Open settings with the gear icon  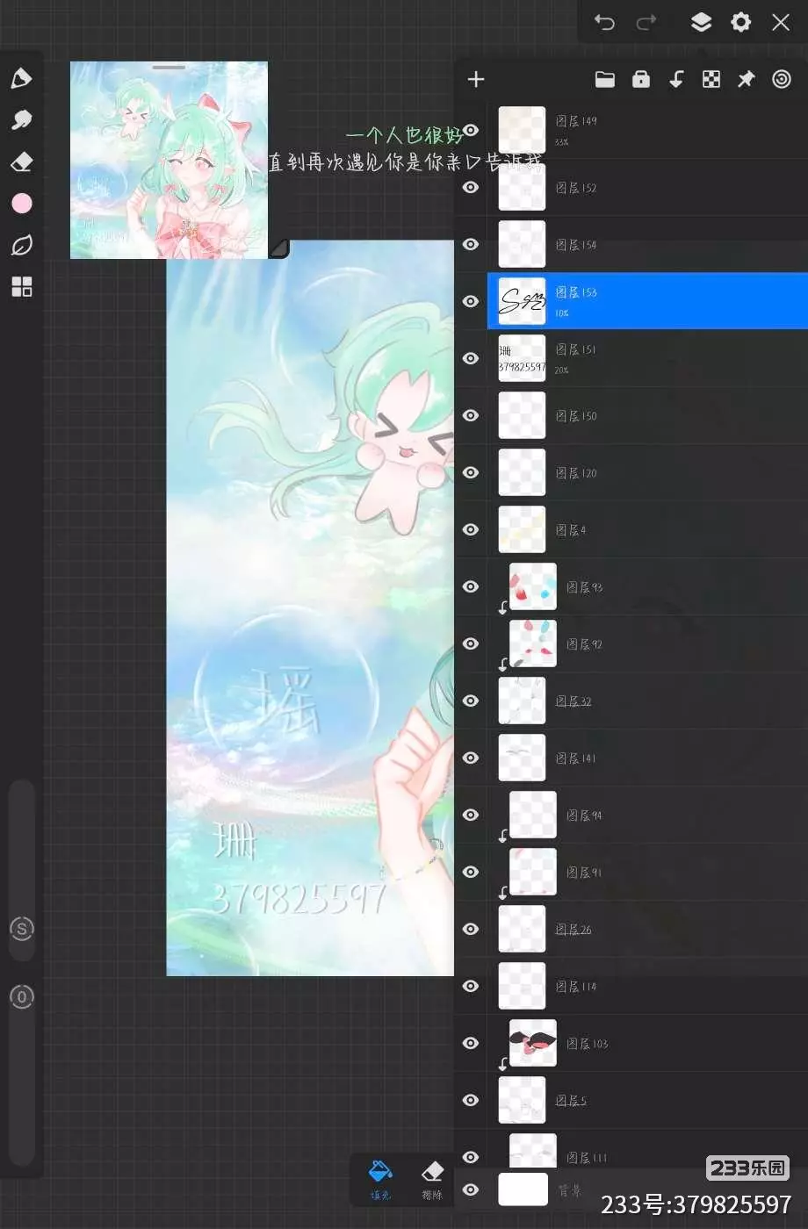(741, 22)
